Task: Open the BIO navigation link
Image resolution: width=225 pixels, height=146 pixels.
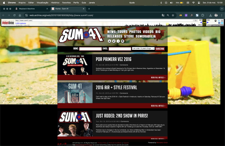Action: click(158, 32)
